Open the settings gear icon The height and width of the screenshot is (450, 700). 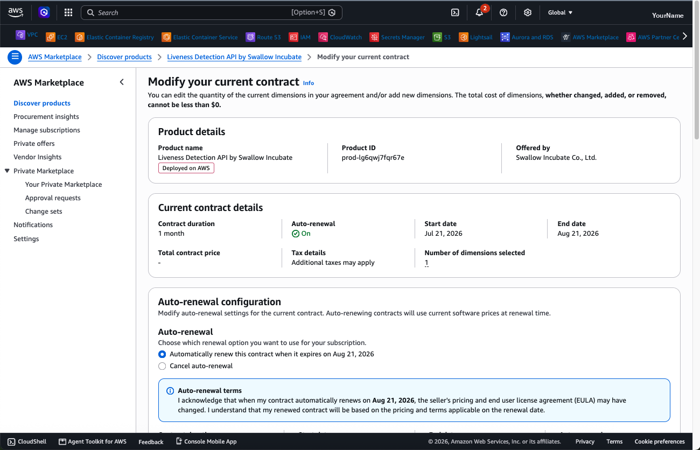528,12
